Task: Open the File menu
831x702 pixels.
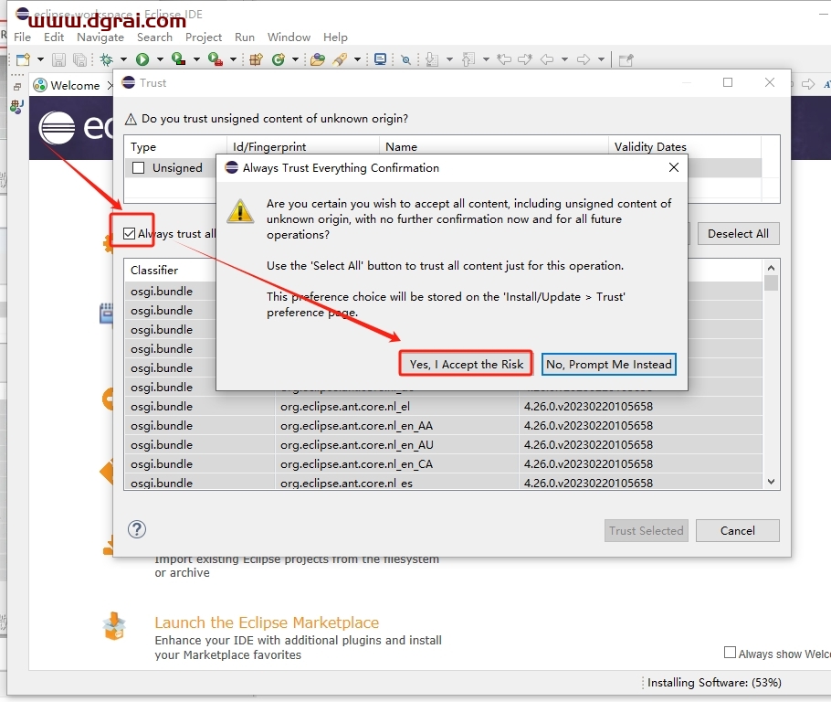Action: [x=22, y=37]
